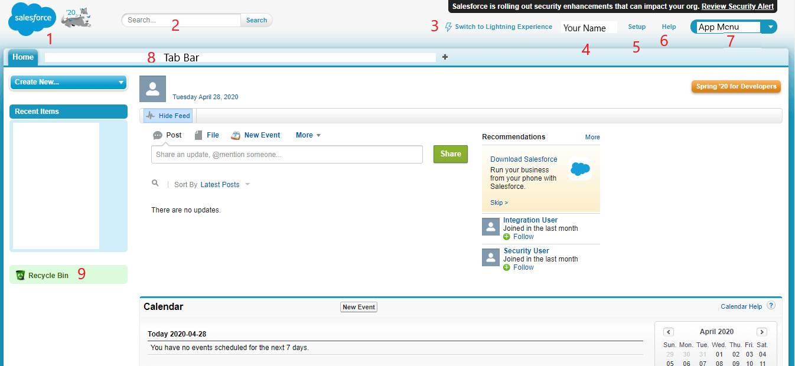Toggle Hide Feed
The height and width of the screenshot is (366, 795).
point(167,115)
